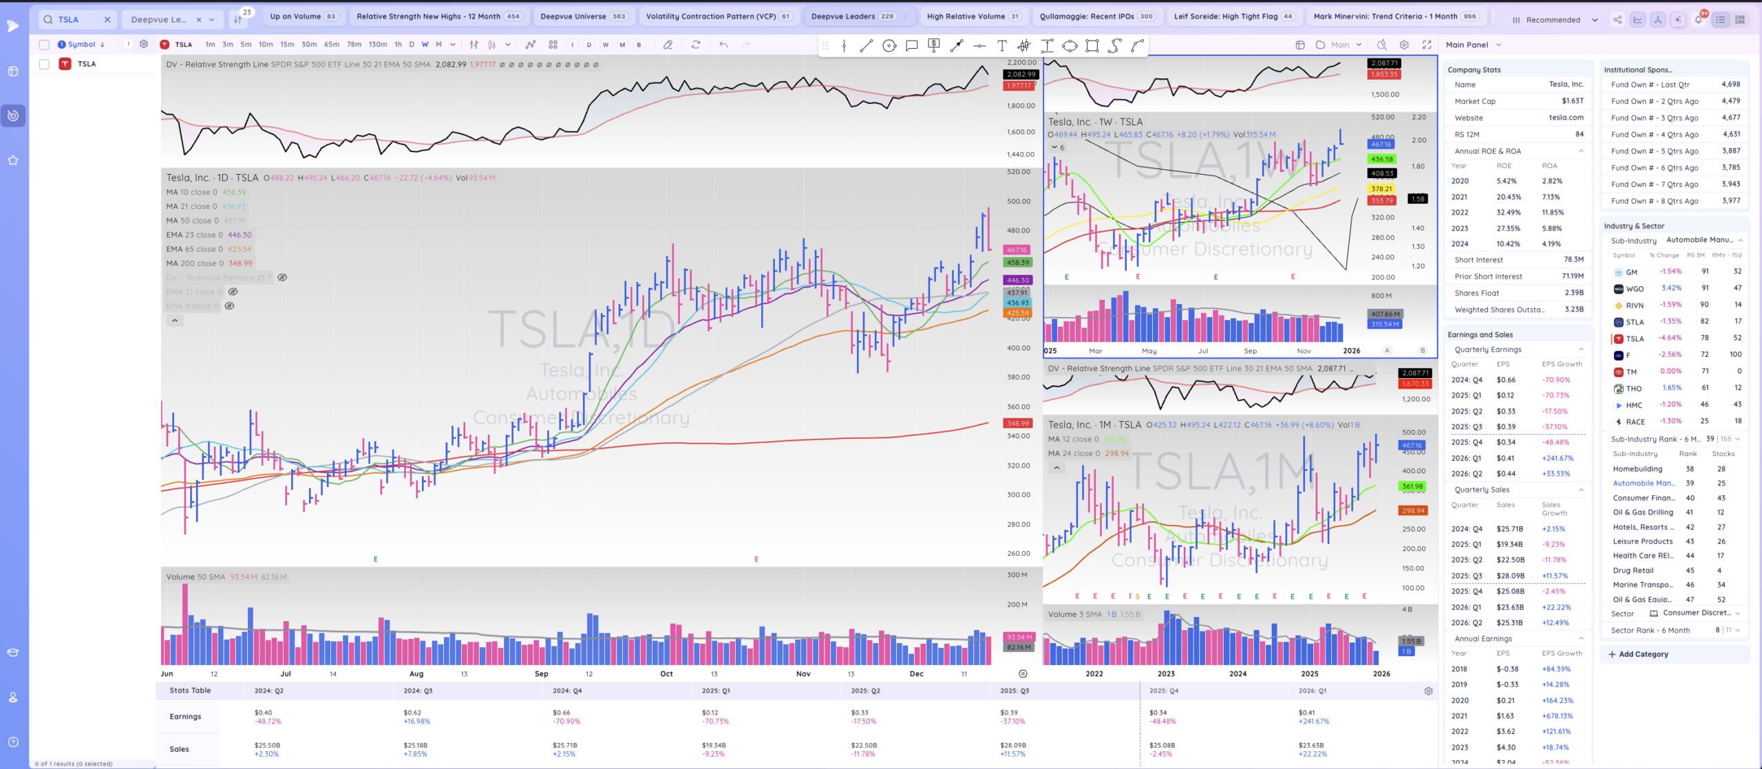The image size is (1762, 769).
Task: Toggle visibility of EMA 21 indicator
Action: point(233,292)
